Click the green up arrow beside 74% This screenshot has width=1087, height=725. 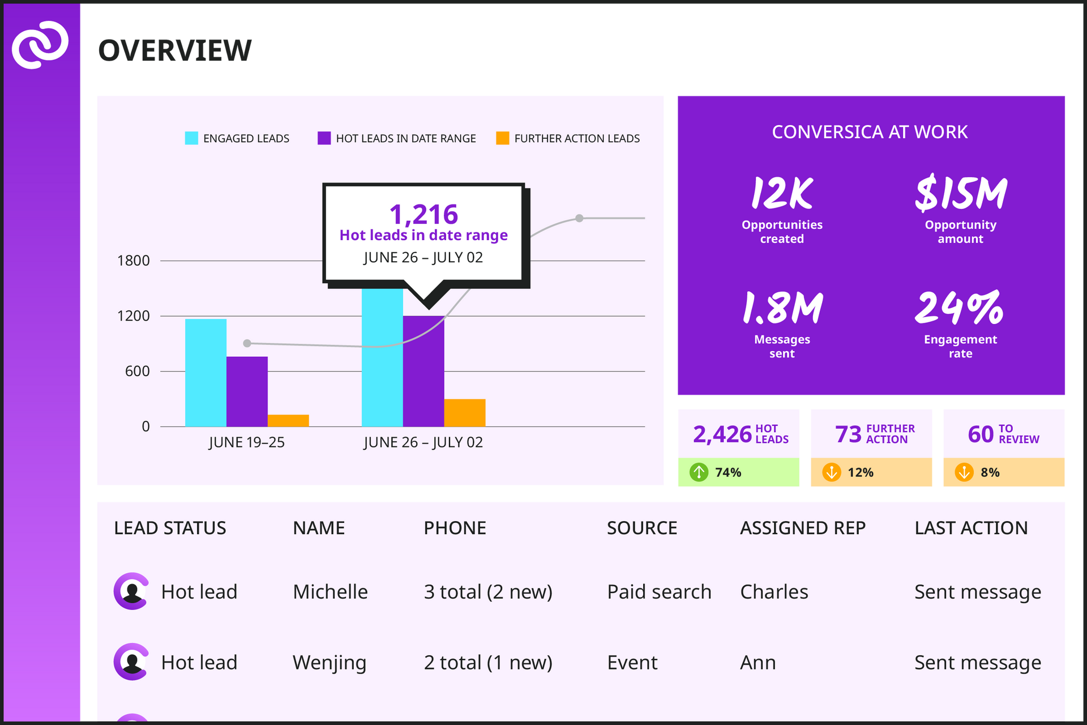(x=699, y=472)
